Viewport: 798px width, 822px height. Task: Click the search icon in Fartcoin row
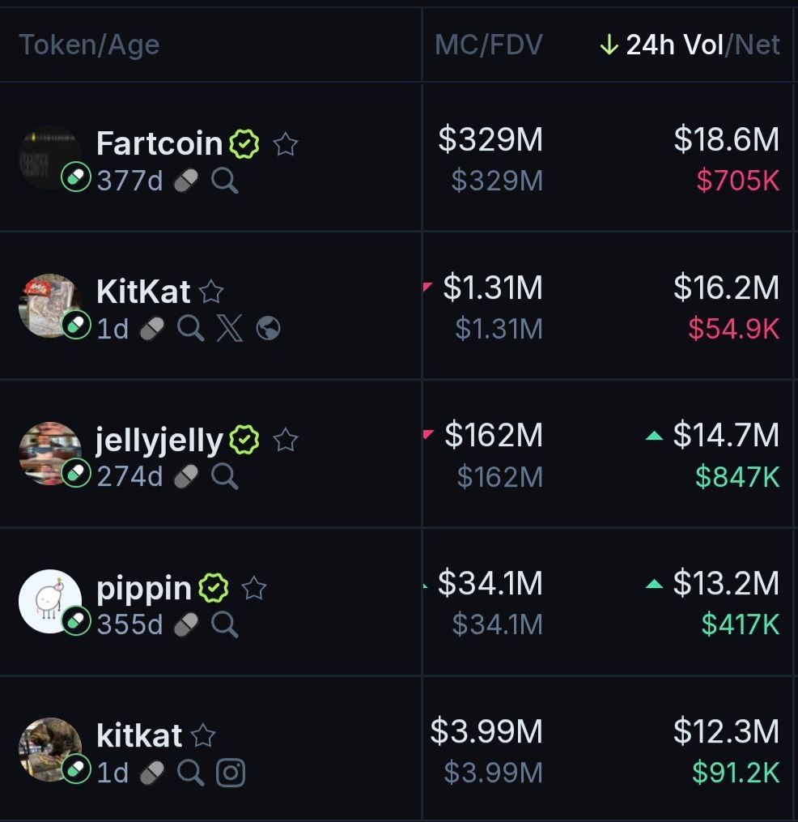click(x=225, y=181)
